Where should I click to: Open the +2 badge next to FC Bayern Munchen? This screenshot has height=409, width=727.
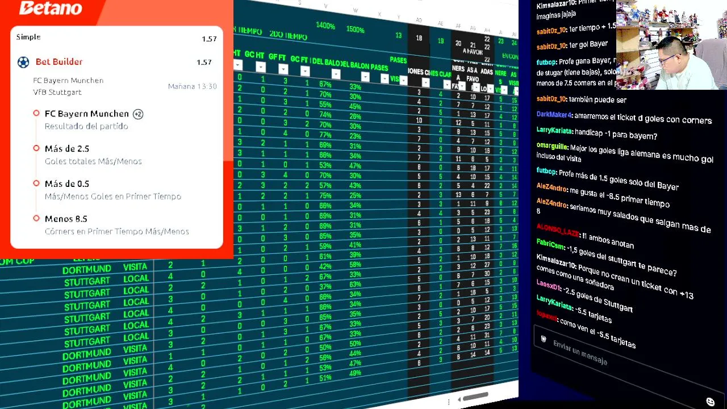[x=138, y=114]
